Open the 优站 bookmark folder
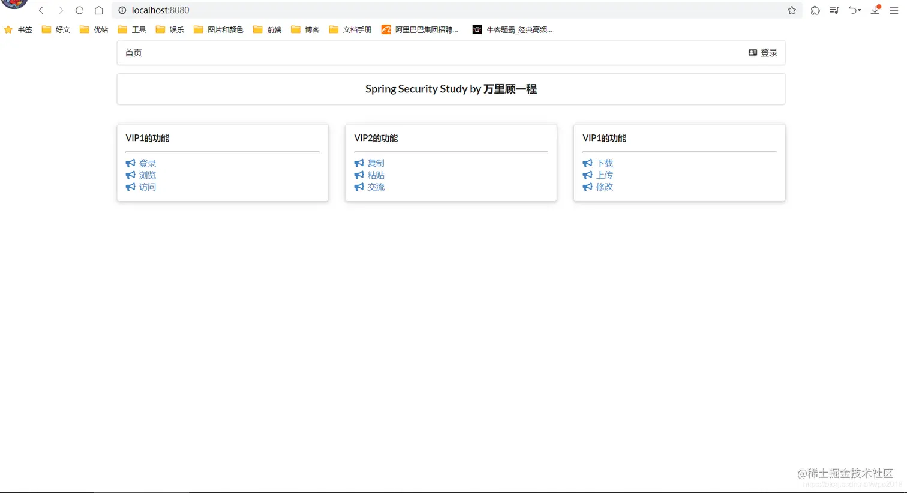The width and height of the screenshot is (907, 493). pos(94,29)
